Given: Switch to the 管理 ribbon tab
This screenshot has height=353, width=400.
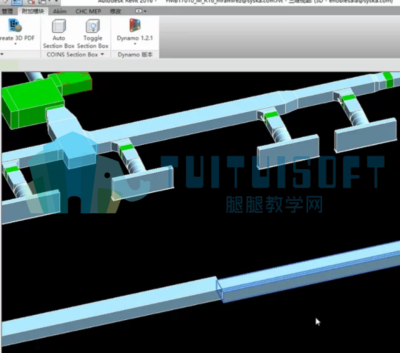Looking at the screenshot, I should (x=7, y=11).
